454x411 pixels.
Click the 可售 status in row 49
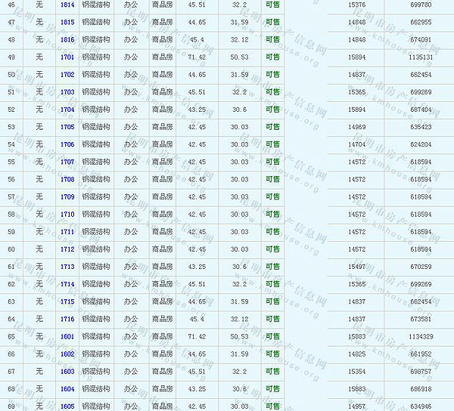272,57
